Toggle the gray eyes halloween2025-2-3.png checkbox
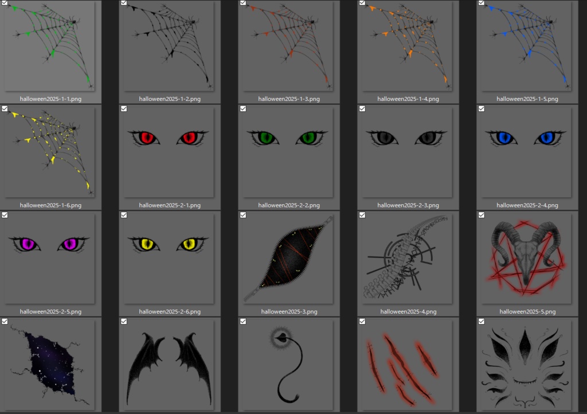Image resolution: width=587 pixels, height=414 pixels. tap(362, 108)
